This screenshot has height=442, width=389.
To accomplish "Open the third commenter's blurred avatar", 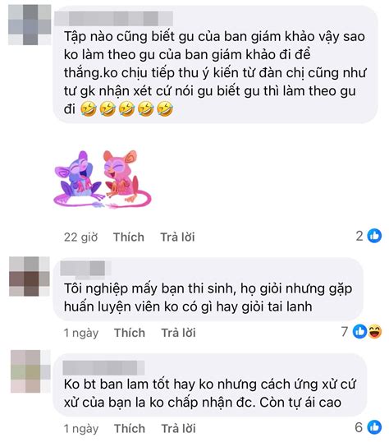I will tap(30, 371).
